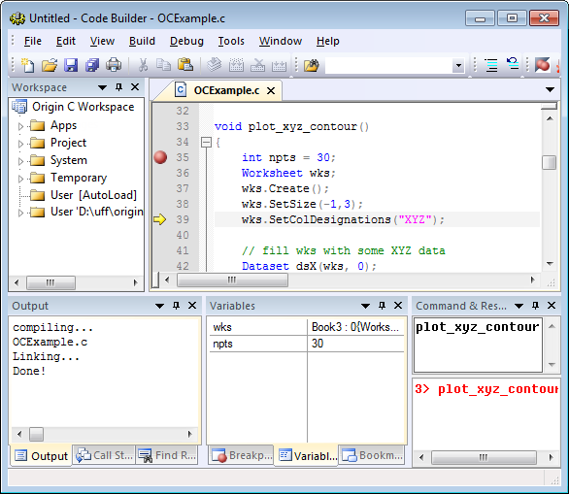Screen dimensions: 569x494
Task: Select the Variables tab at bottom
Action: (308, 455)
